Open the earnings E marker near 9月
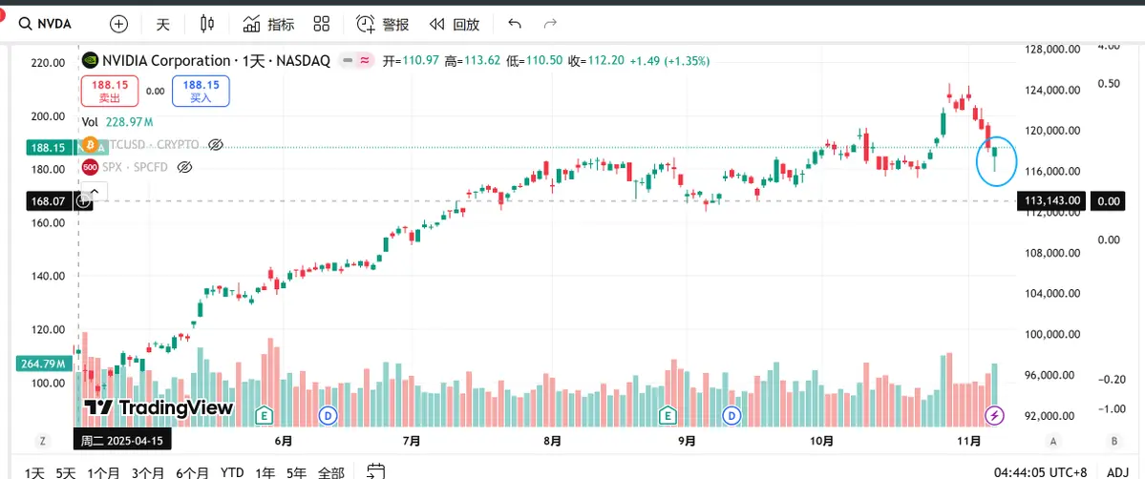Viewport: 1145px width, 479px height. coord(667,416)
